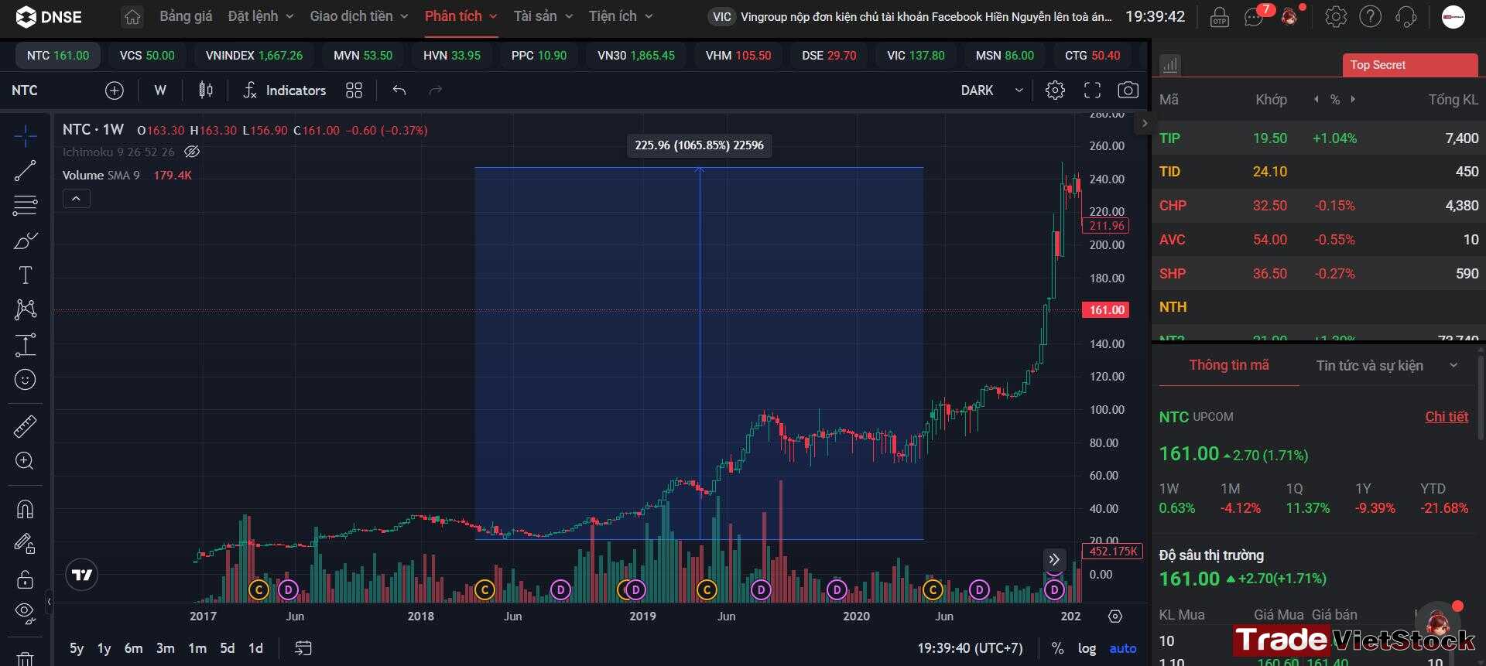The width and height of the screenshot is (1486, 666).
Task: Open the candlestick chart style selector
Action: point(205,91)
